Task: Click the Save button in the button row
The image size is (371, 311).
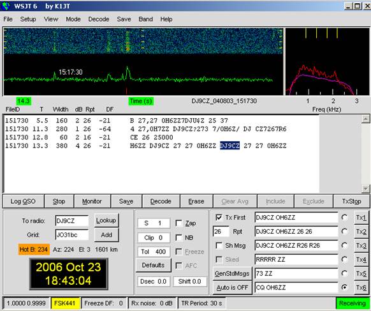Action: tap(126, 201)
